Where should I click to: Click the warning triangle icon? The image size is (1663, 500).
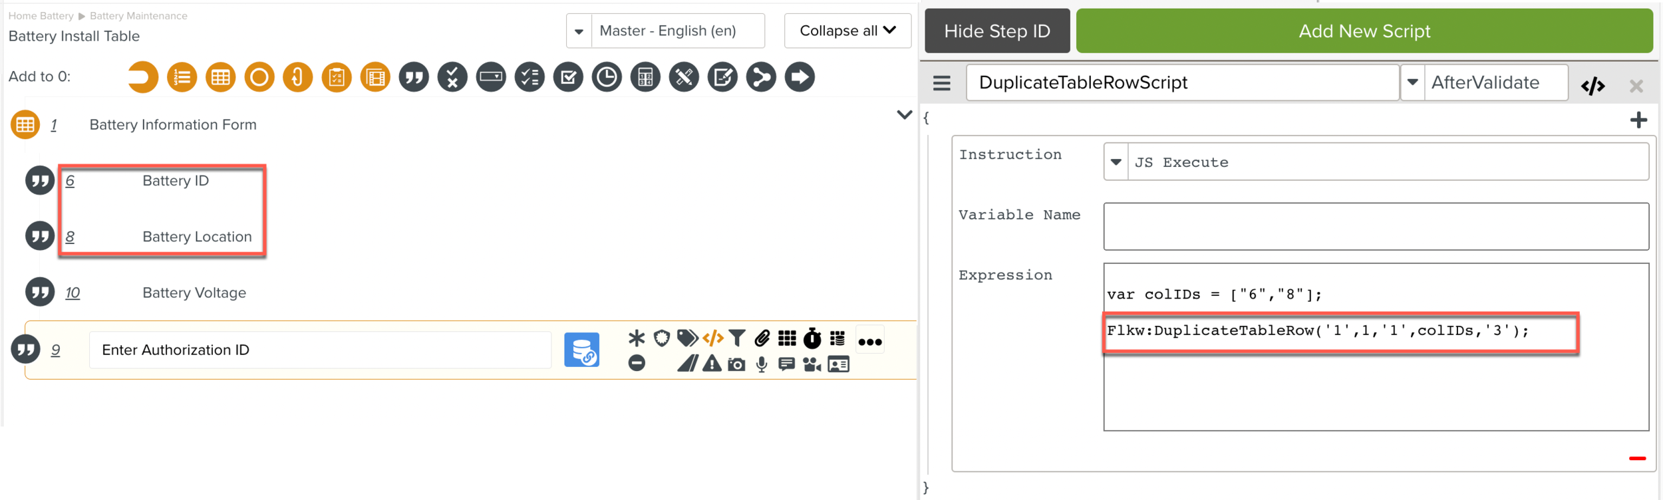point(712,364)
